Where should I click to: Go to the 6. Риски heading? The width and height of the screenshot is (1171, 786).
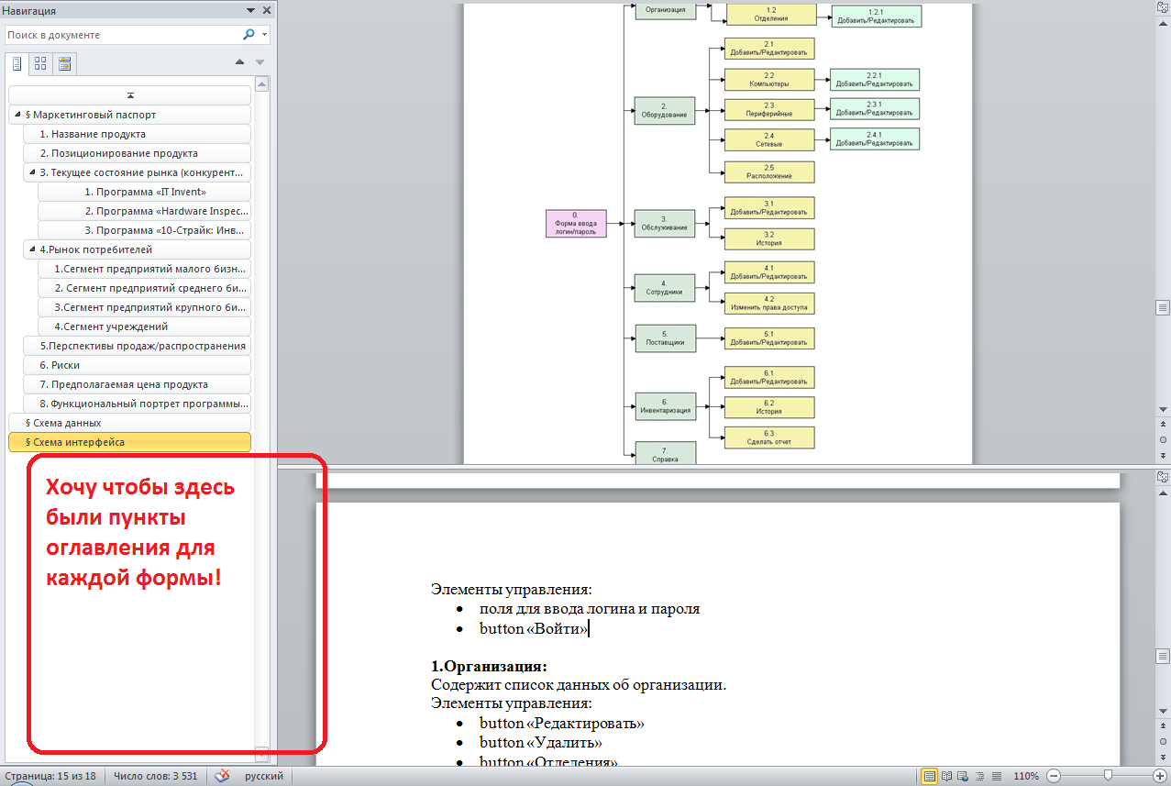coord(60,365)
